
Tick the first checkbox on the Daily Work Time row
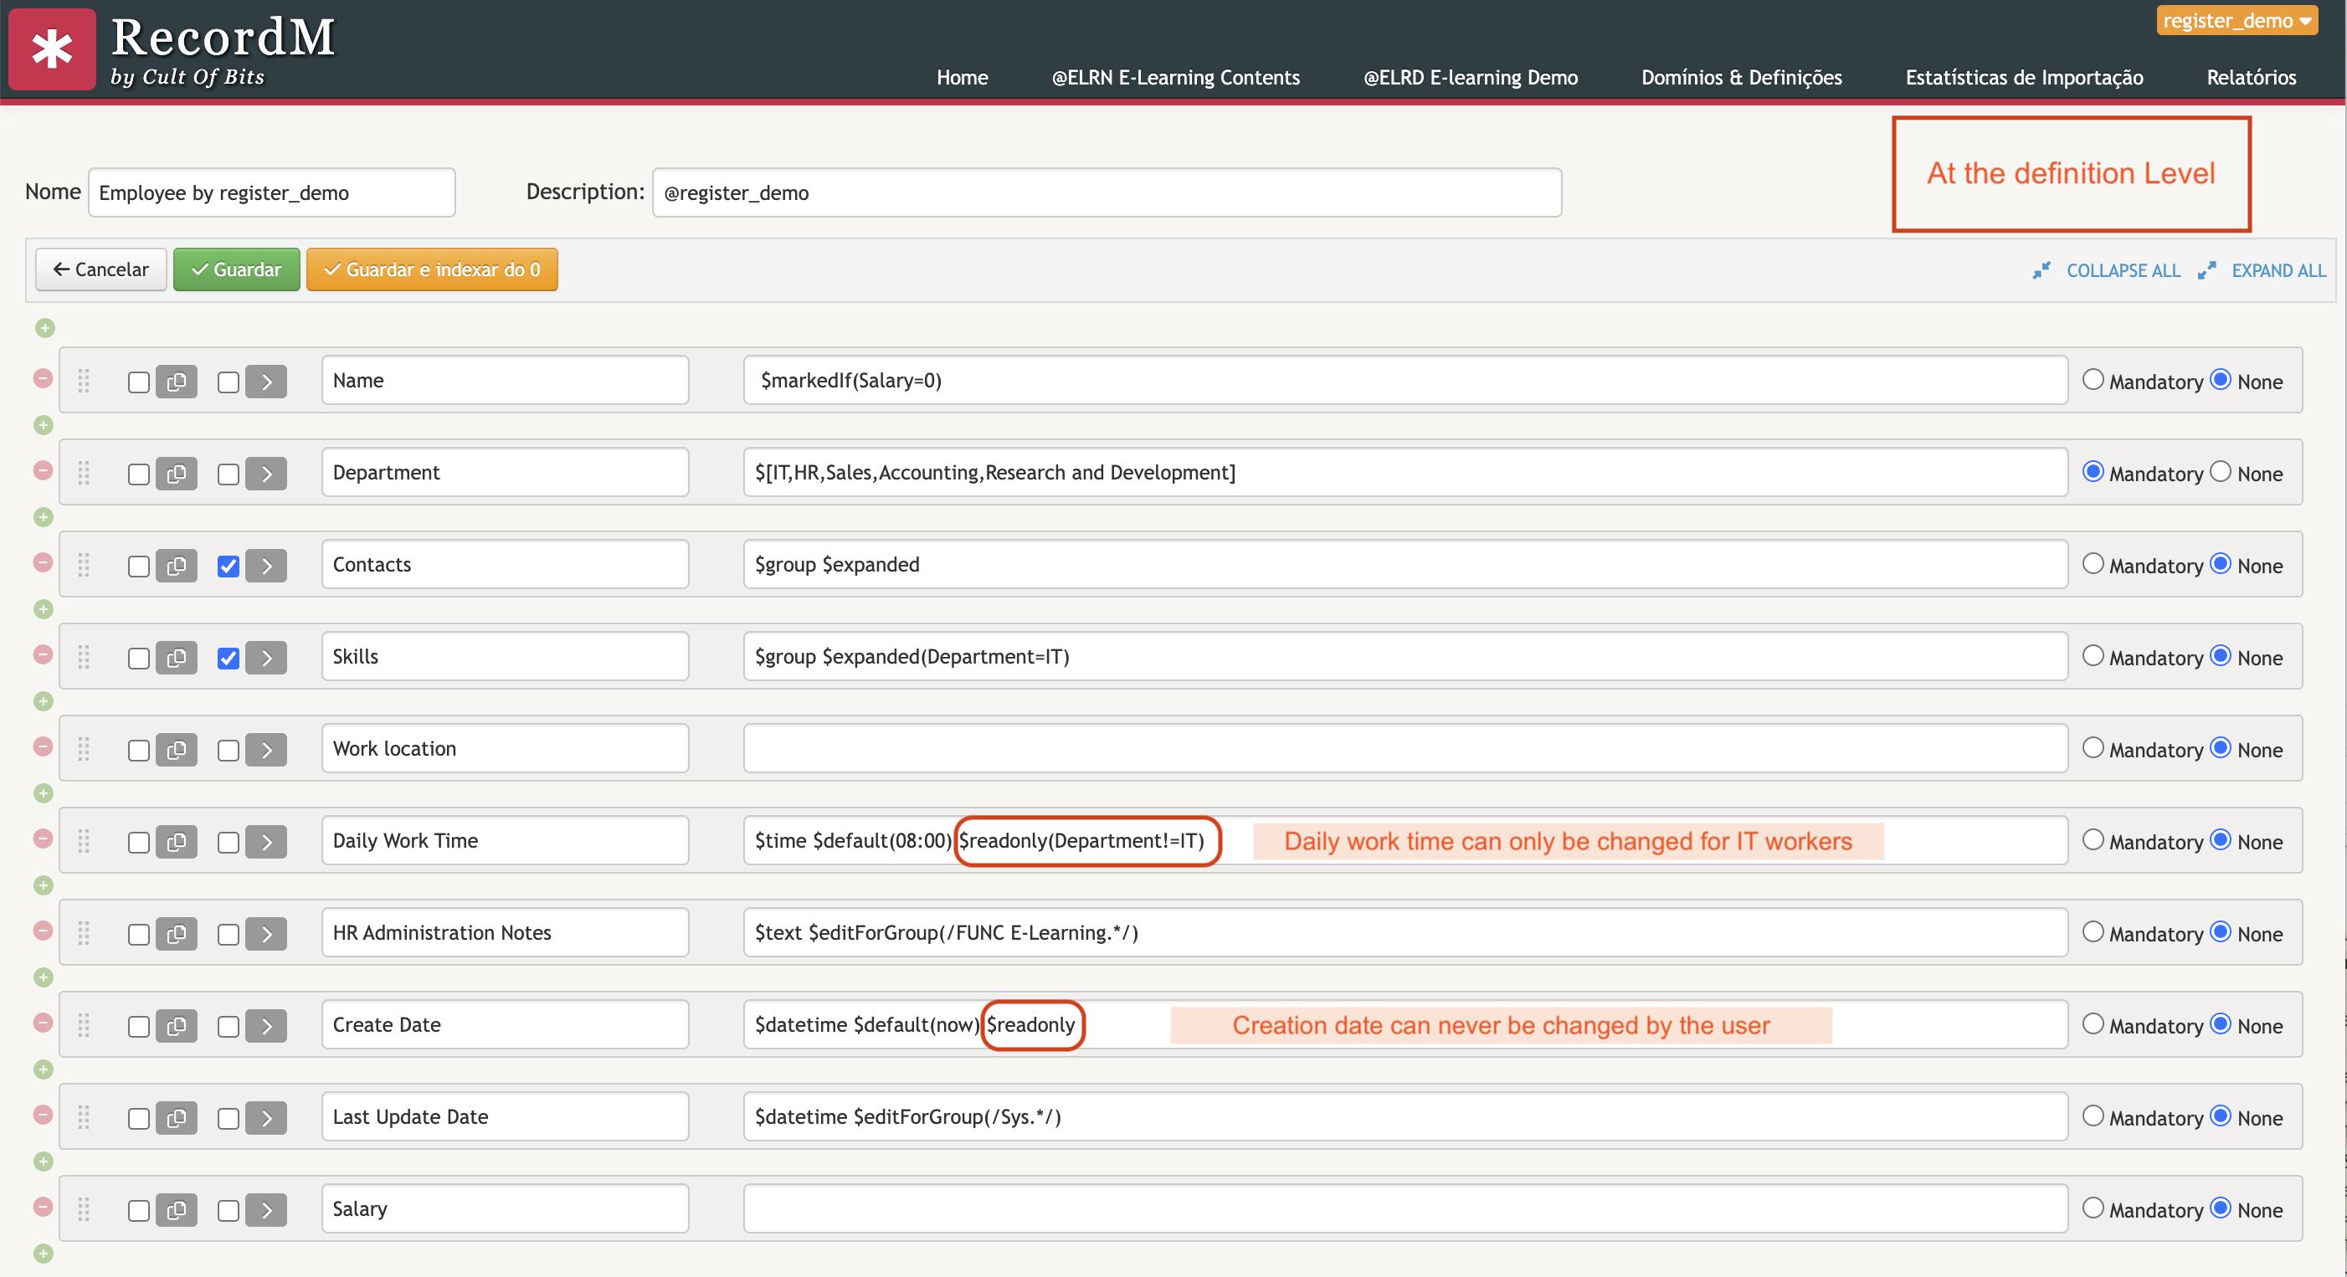[x=138, y=843]
